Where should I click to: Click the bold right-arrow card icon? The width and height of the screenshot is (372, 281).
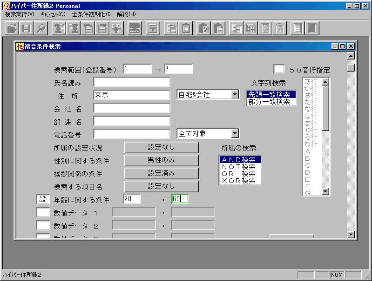[x=74, y=28]
